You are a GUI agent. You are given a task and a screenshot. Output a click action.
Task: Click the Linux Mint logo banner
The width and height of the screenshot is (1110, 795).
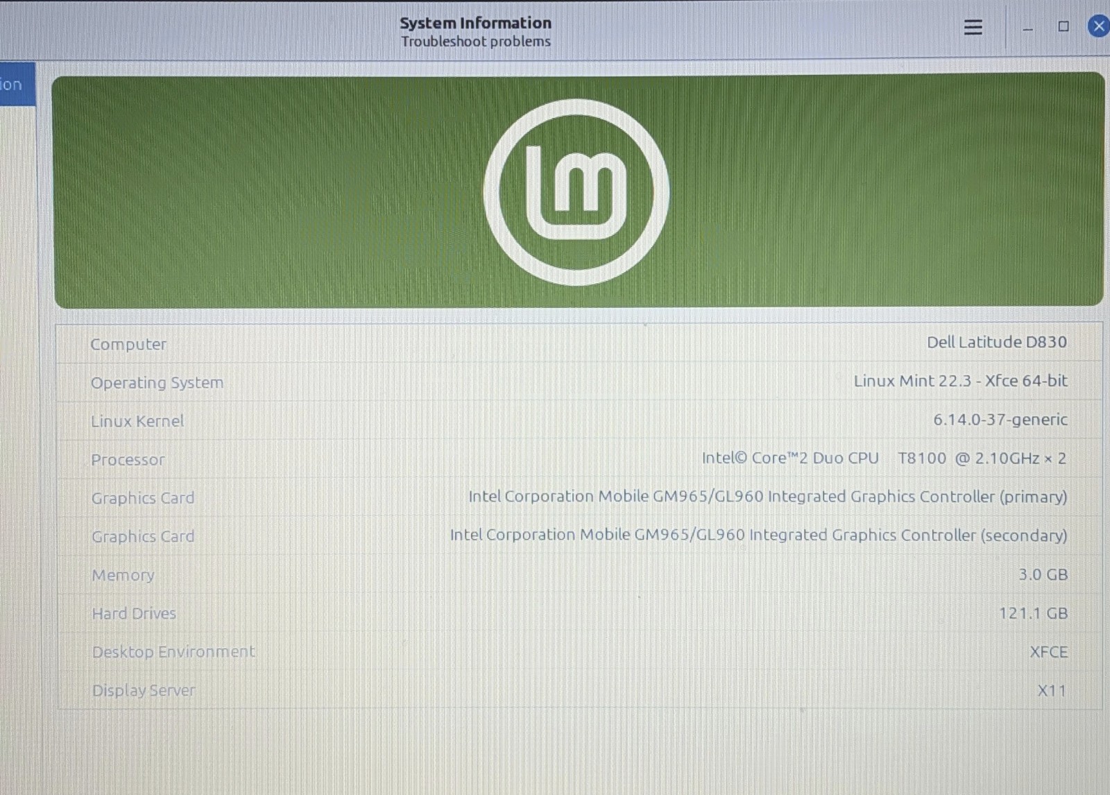point(579,191)
